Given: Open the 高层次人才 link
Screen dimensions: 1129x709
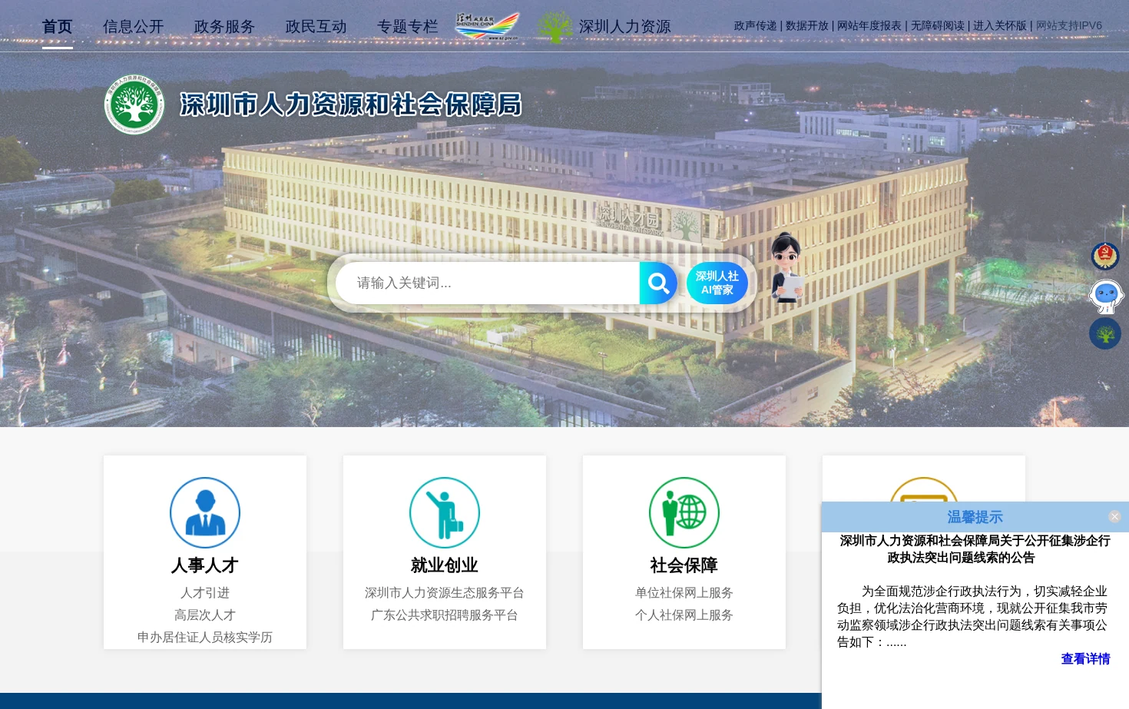Looking at the screenshot, I should [x=205, y=615].
